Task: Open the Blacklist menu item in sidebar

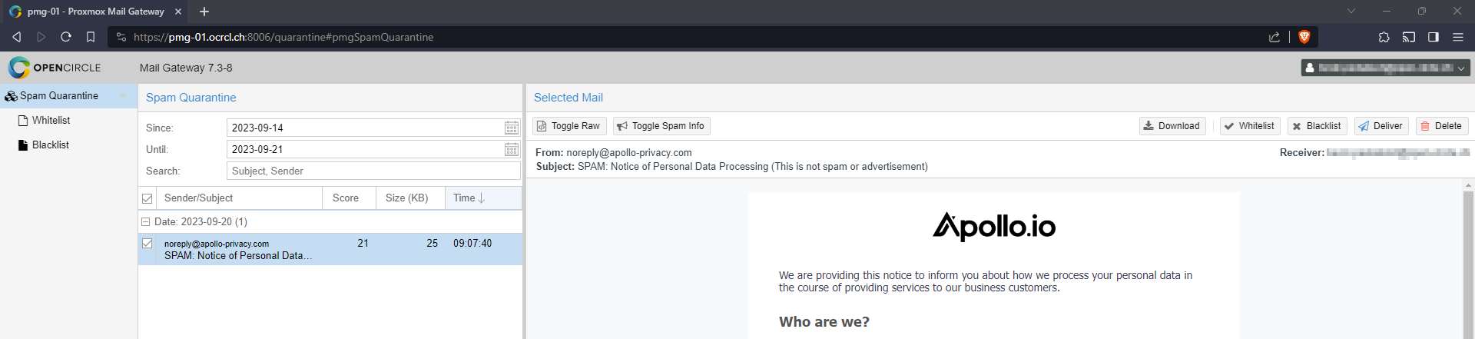Action: coord(51,145)
